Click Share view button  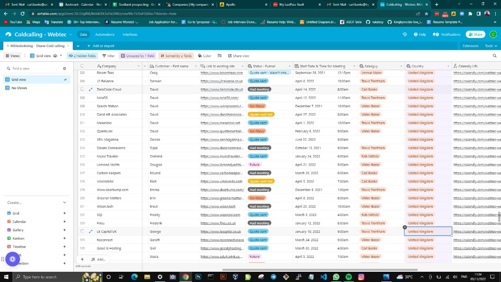(239, 56)
